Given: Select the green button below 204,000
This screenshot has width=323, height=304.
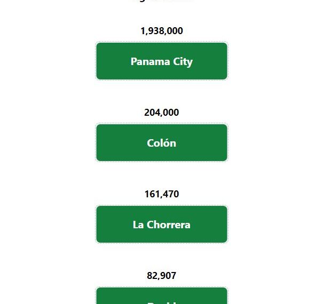Looking at the screenshot, I should tap(162, 142).
